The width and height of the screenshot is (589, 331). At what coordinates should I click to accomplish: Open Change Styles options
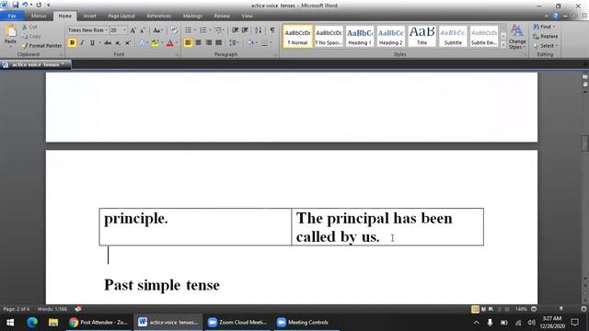tap(517, 37)
